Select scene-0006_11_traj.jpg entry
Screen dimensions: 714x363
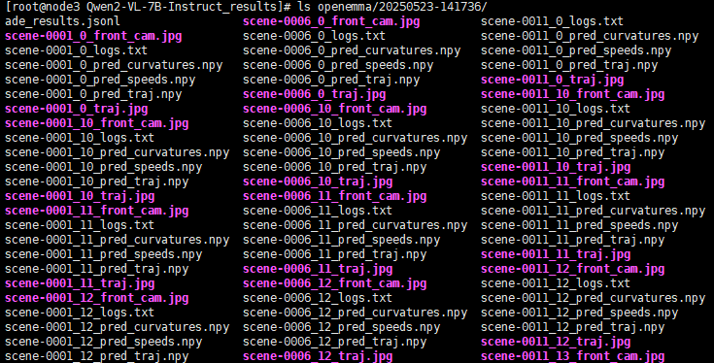[318, 269]
